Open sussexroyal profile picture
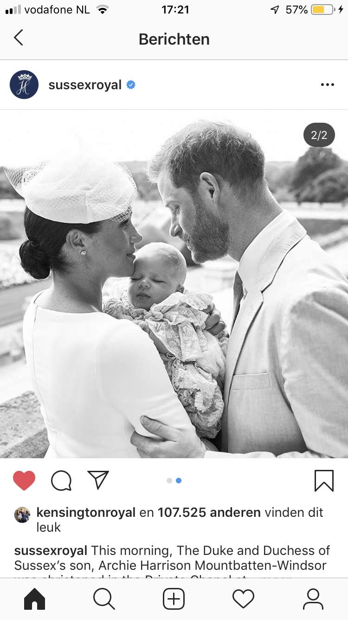This screenshot has height=620, width=348. tap(24, 85)
